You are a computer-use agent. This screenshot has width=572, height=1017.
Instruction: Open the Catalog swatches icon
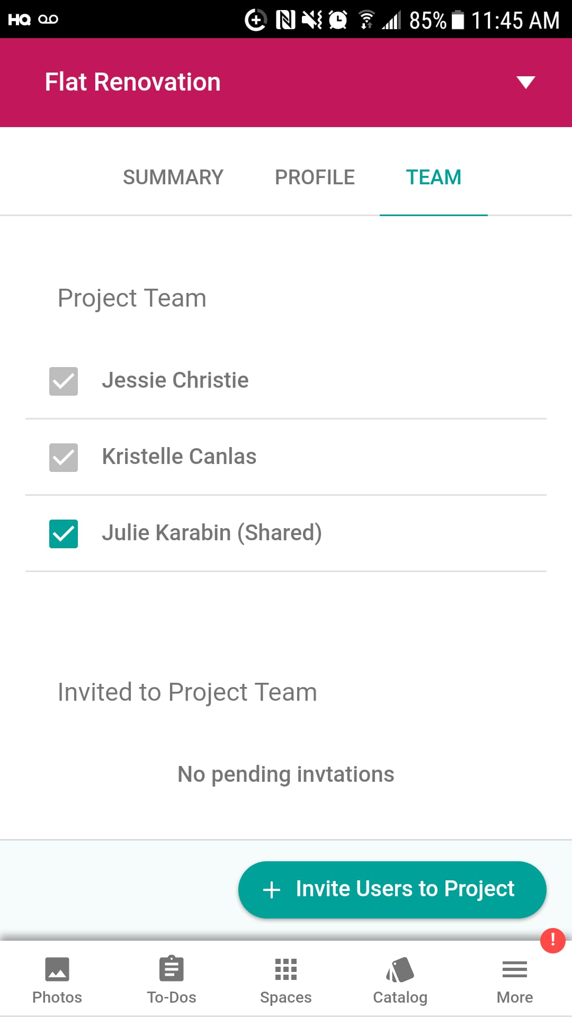400,969
